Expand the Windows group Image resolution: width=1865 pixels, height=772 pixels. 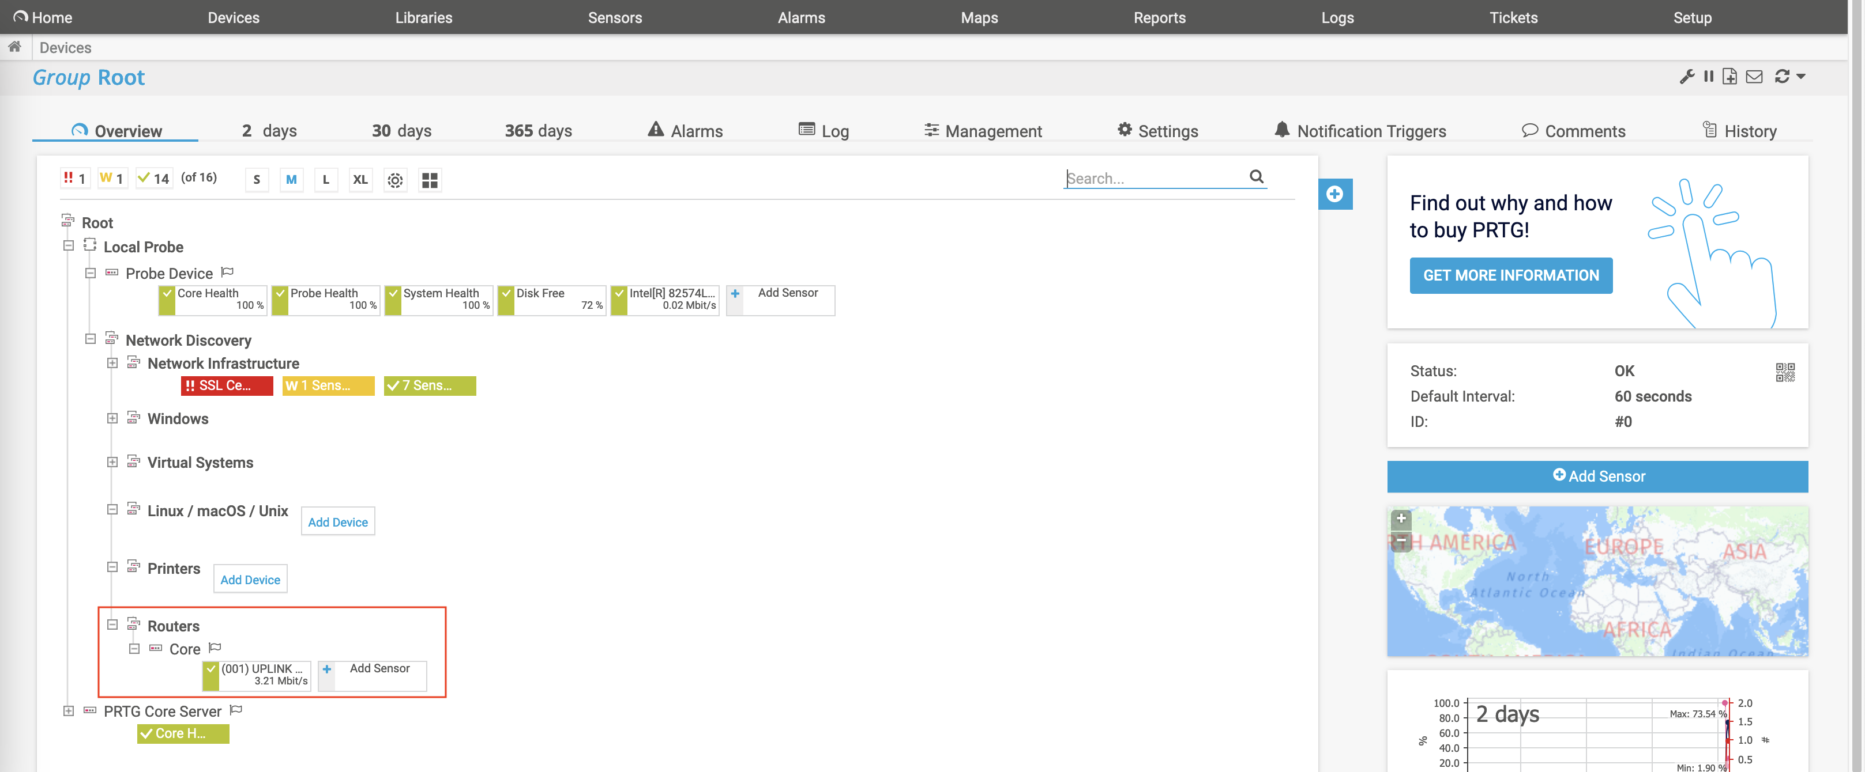click(112, 418)
